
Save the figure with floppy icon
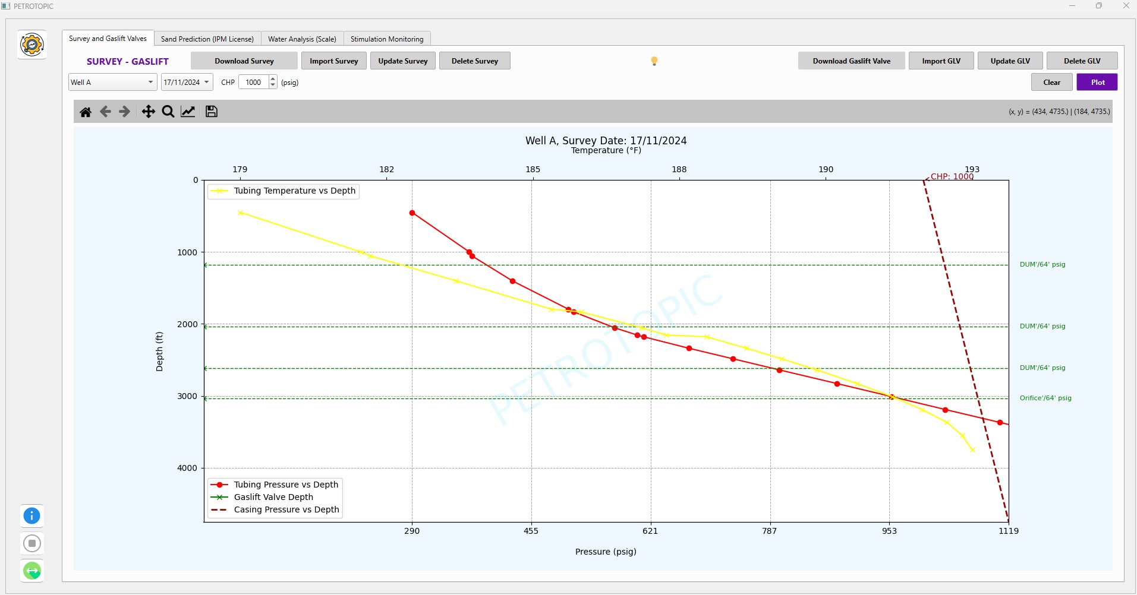212,112
